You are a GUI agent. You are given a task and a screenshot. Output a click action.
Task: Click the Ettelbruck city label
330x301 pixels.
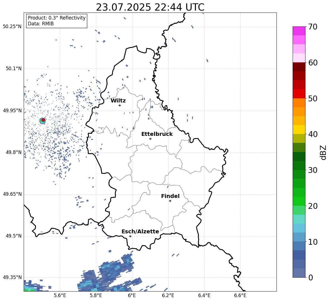click(157, 134)
